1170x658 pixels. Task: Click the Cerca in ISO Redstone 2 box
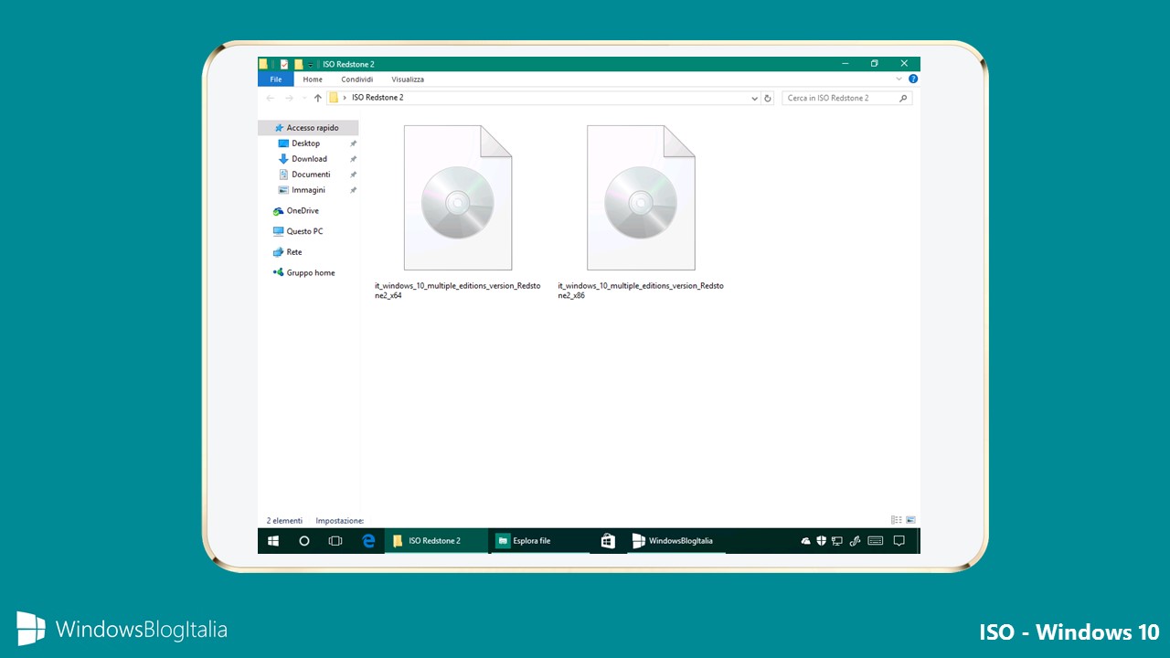(x=846, y=98)
